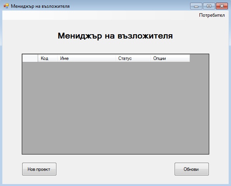
Task: Open the Потребител menu
Action: click(x=212, y=15)
